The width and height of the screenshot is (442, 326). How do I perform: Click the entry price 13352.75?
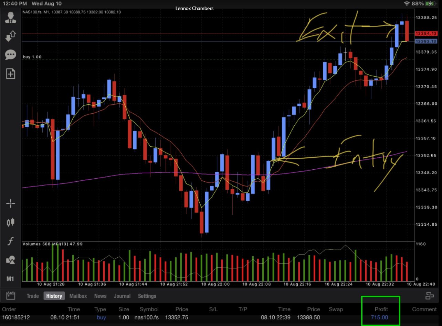177,317
